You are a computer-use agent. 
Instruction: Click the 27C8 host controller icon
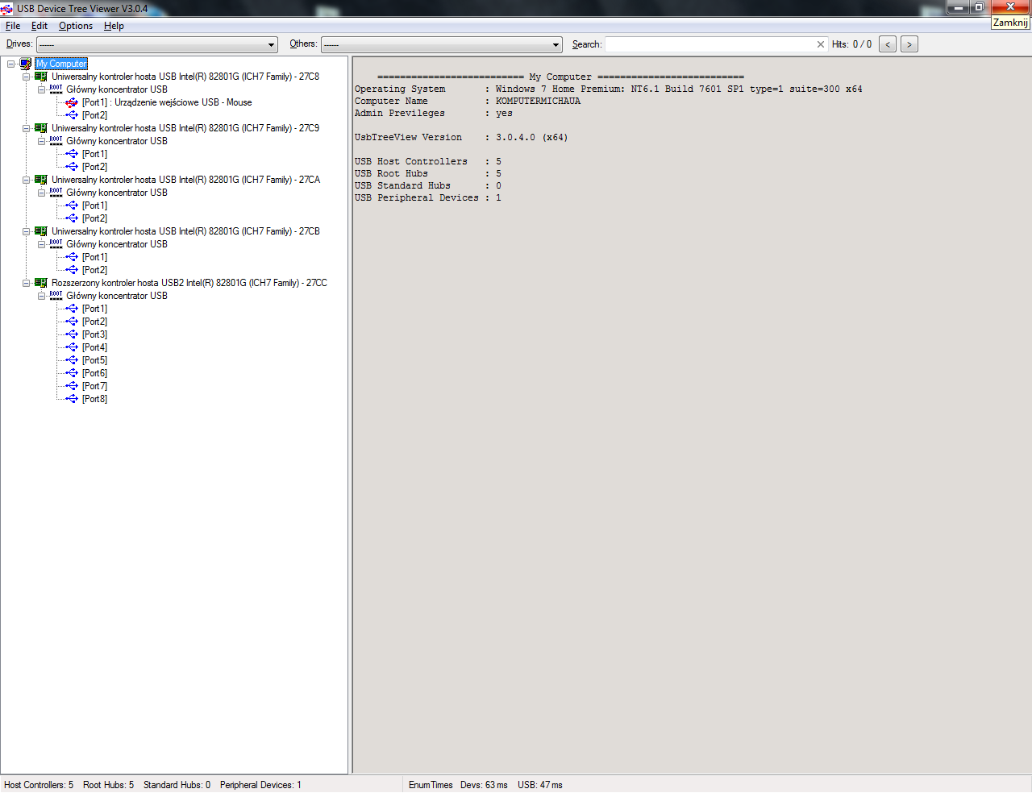pos(41,77)
